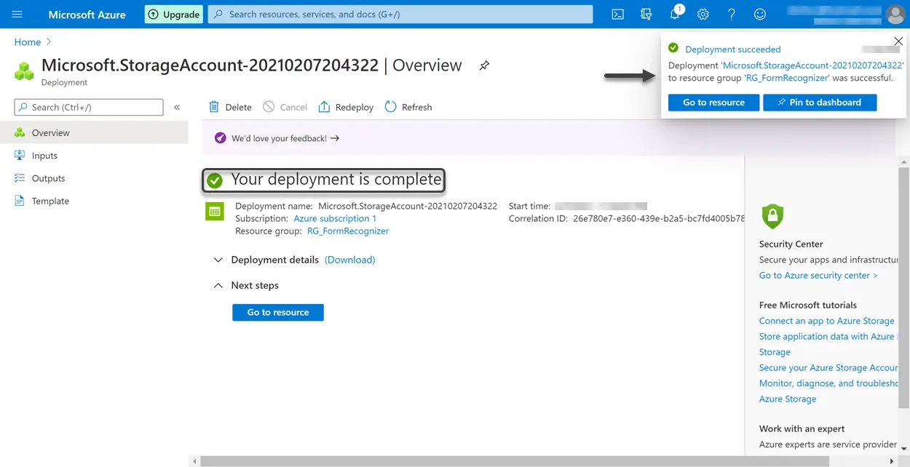The height and width of the screenshot is (467, 910).
Task: Click the horizontal scrollbar left arrow
Action: [194, 461]
